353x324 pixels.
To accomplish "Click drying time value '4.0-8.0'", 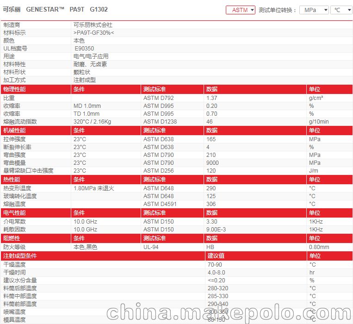I will pyautogui.click(x=217, y=273).
